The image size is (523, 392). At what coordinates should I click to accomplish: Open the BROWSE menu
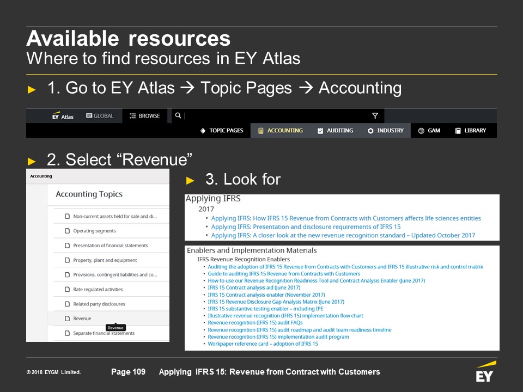[144, 116]
